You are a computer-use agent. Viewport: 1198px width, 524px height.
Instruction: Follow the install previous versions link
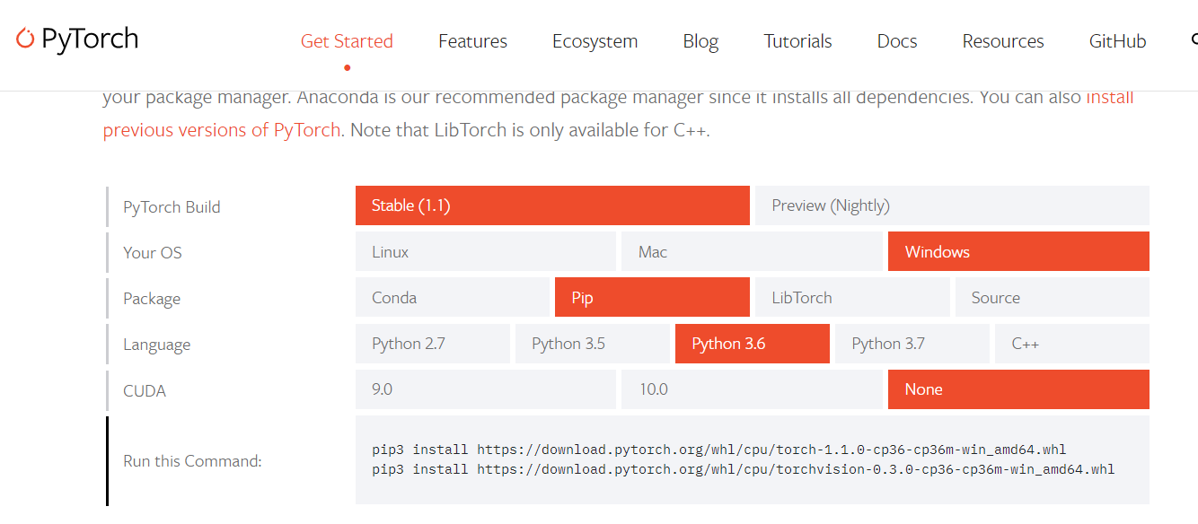tap(221, 130)
